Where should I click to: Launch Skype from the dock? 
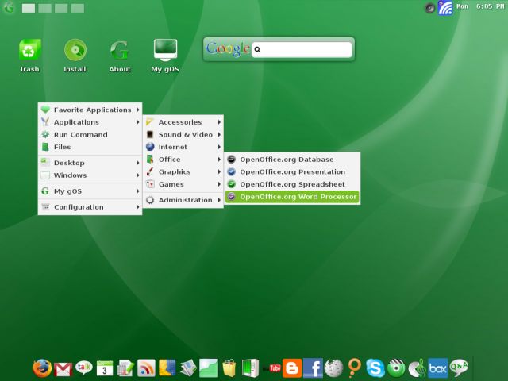tap(375, 368)
